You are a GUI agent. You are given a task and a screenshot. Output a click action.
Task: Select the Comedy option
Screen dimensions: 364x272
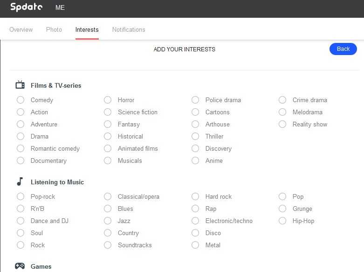point(21,100)
